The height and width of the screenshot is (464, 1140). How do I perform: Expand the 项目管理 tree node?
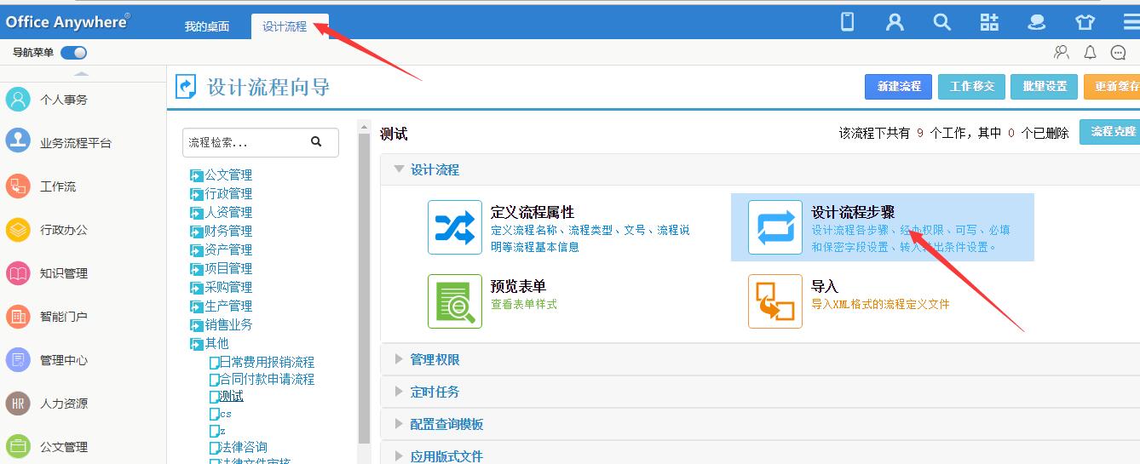[197, 269]
